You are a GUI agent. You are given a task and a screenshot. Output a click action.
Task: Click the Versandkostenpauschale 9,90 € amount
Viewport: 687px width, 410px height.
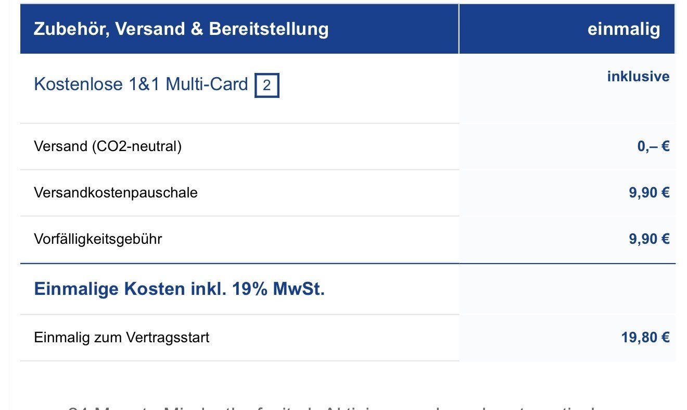point(649,193)
